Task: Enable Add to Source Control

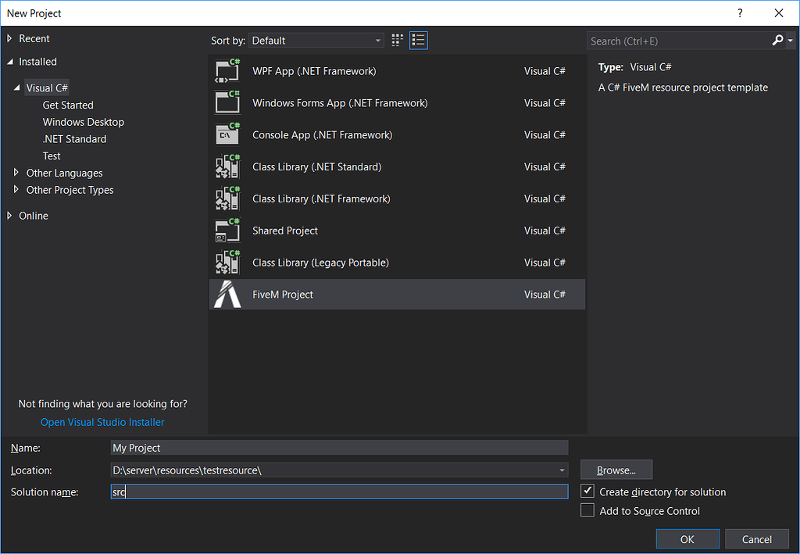Action: point(587,510)
